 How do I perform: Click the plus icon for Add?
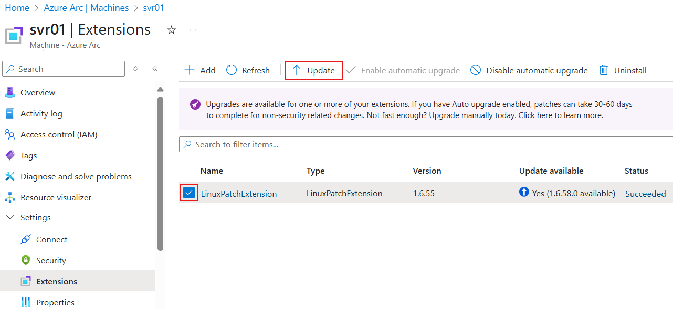point(190,70)
